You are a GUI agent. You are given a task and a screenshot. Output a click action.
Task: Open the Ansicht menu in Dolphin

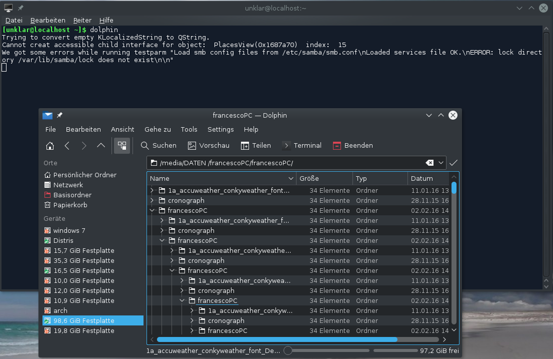point(122,129)
